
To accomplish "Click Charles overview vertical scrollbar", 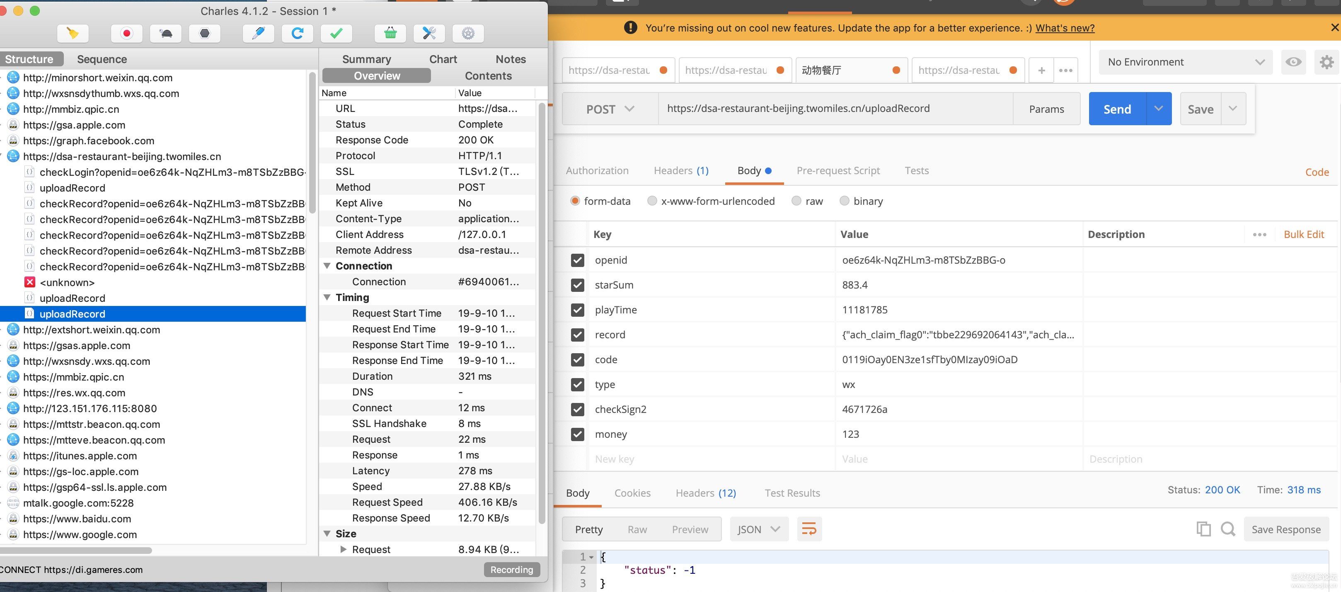I will [541, 313].
